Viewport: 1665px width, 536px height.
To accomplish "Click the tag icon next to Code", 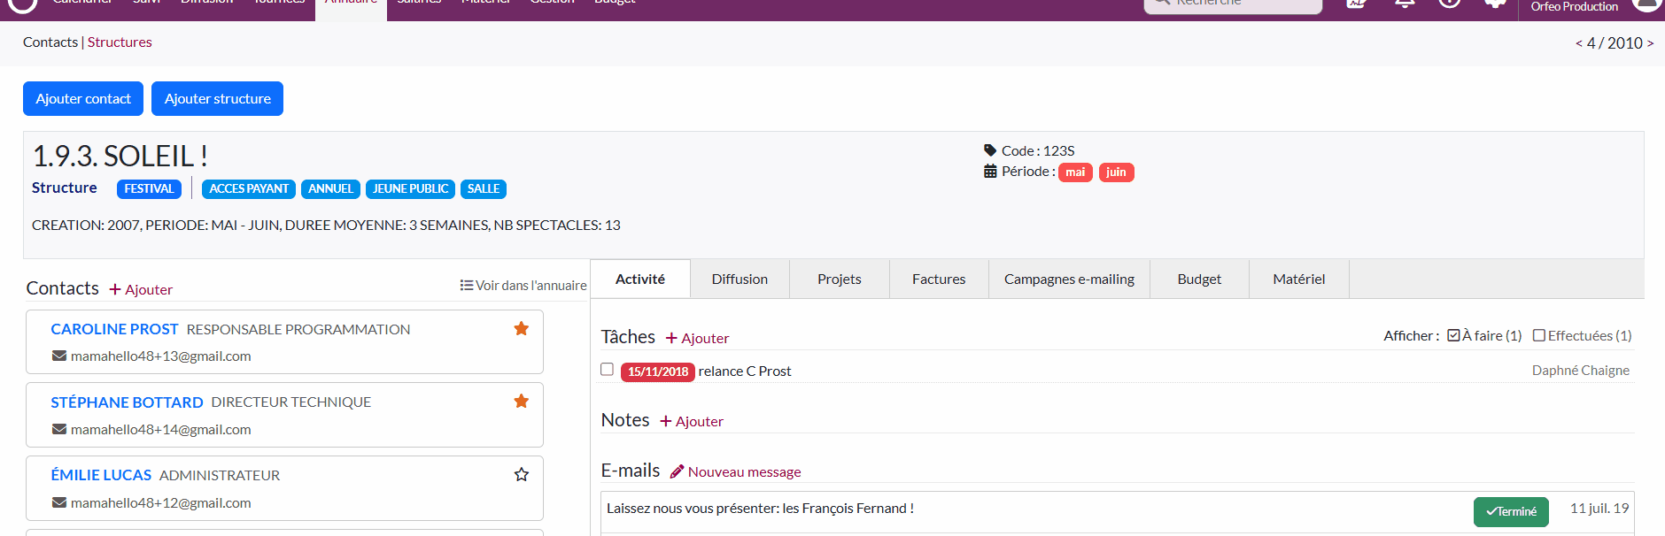I will [990, 150].
